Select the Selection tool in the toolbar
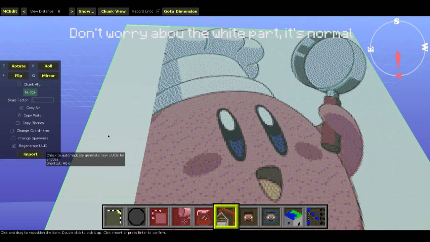The height and width of the screenshot is (242, 430). [114, 217]
